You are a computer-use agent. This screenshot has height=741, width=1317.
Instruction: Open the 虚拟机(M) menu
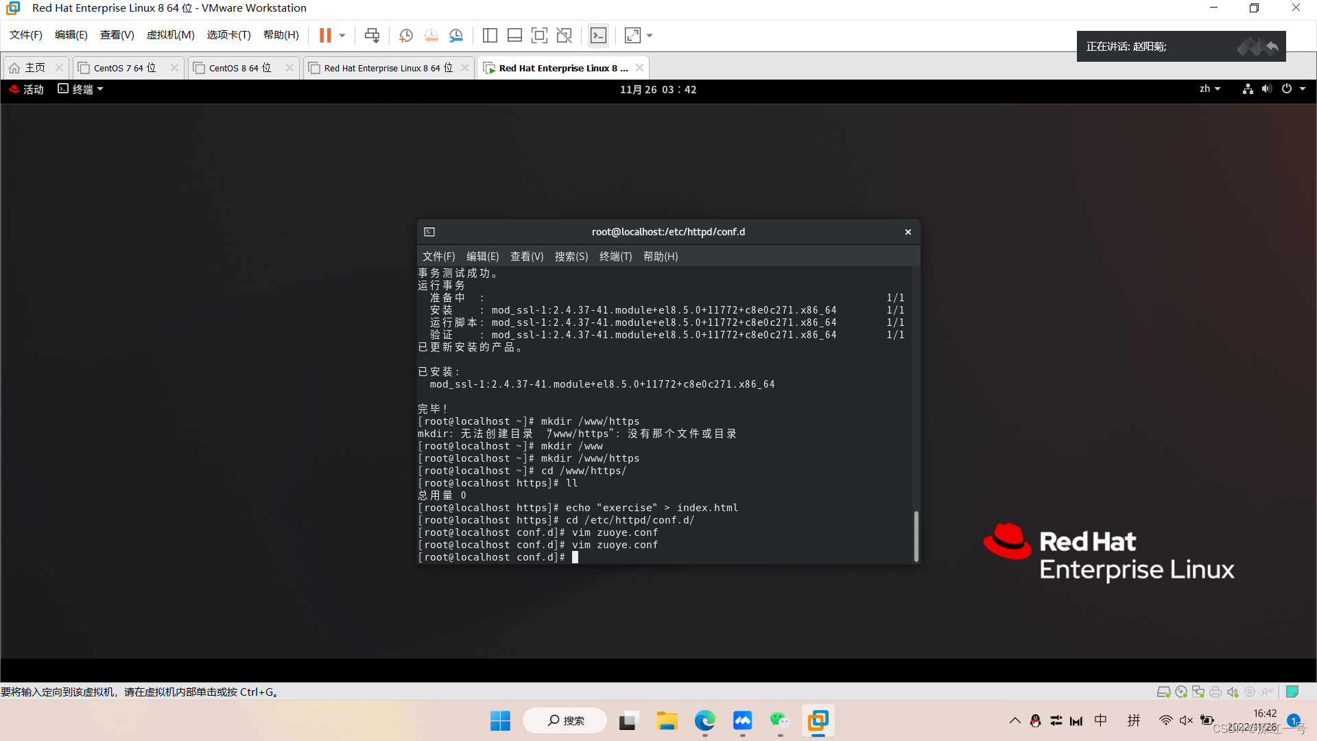(170, 35)
